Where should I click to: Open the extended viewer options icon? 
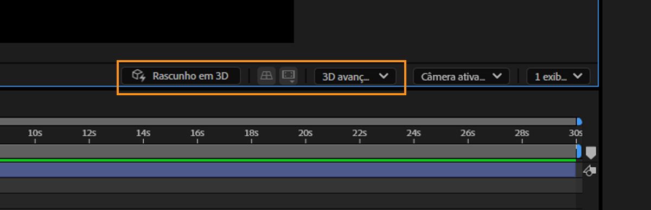(289, 76)
